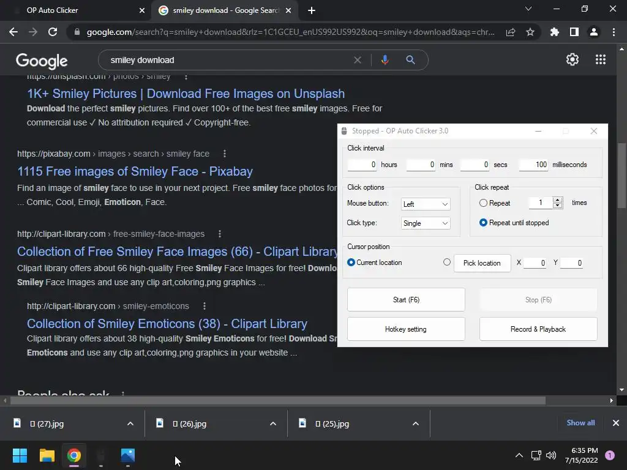Expand options for (26).jpg download
Image resolution: width=627 pixels, height=470 pixels.
coord(272,423)
